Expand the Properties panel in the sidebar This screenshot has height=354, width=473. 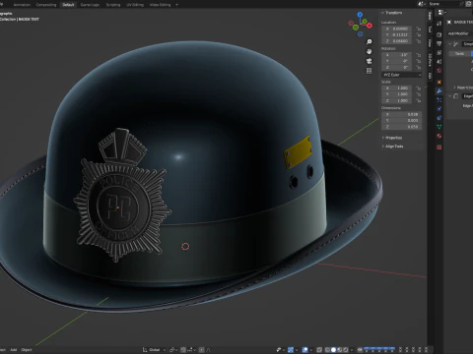pos(392,138)
